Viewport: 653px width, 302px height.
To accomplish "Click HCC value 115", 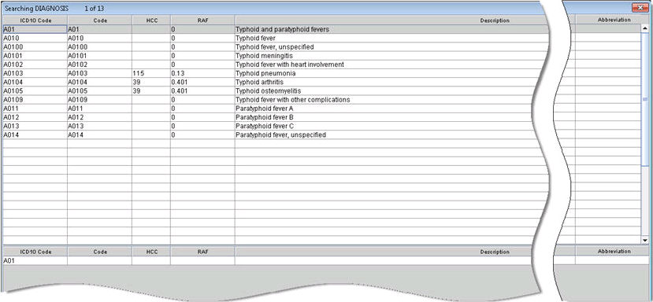I will click(x=151, y=73).
